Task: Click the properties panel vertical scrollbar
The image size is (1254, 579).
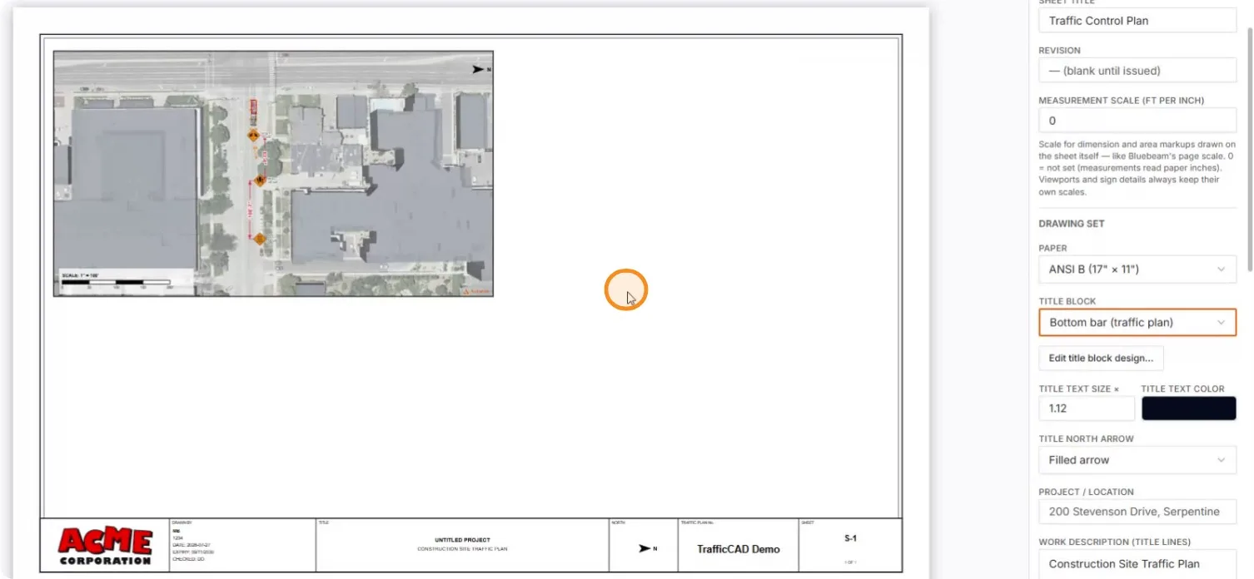Action: click(x=1249, y=150)
